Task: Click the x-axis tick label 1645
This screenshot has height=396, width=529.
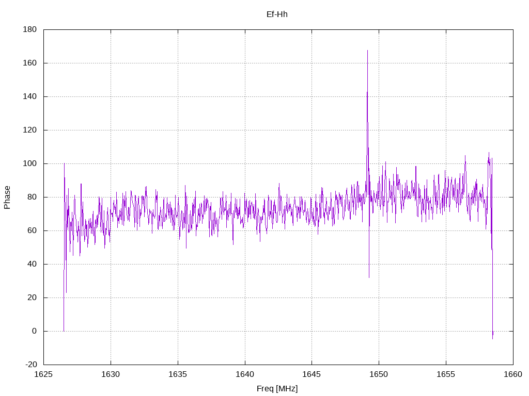Action: [312, 374]
